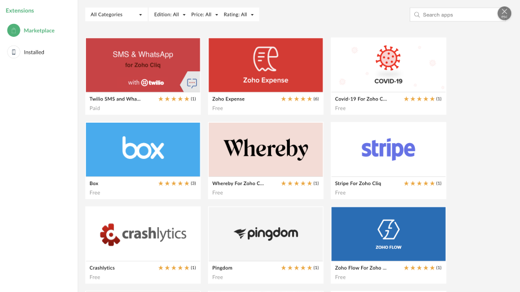Click the Free label under Zoho Flow
The width and height of the screenshot is (520, 292).
(x=340, y=277)
